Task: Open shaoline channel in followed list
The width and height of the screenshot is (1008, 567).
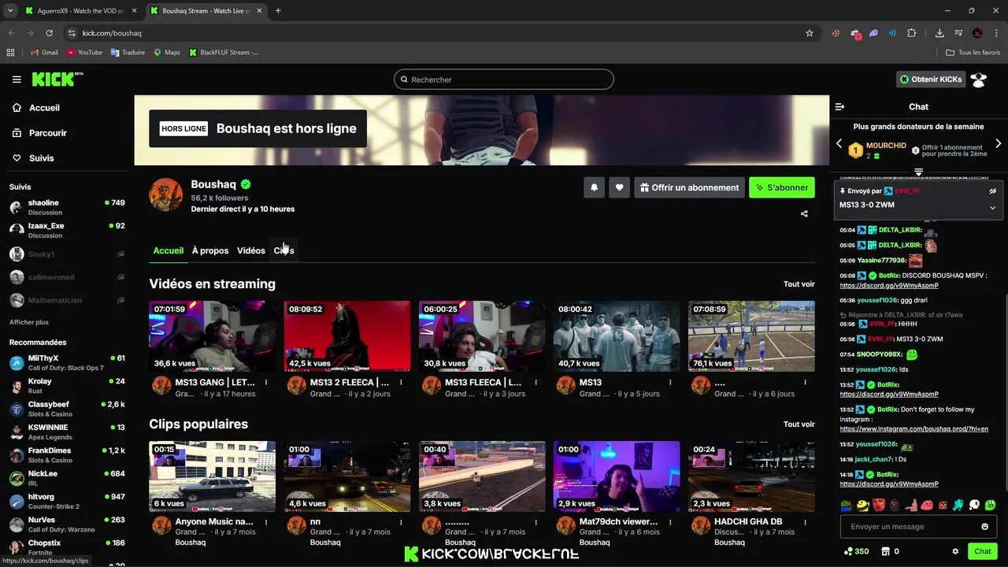Action: (x=67, y=207)
